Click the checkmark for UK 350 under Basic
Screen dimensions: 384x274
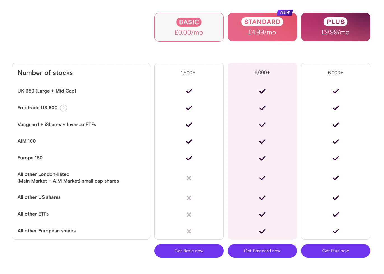tap(189, 91)
